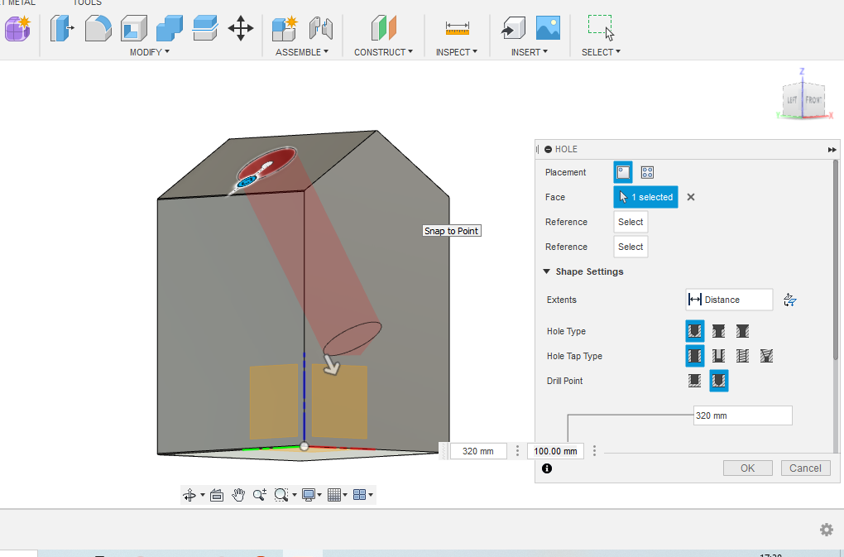This screenshot has height=557, width=844.
Task: Click the New Component icon
Action: 285,28
